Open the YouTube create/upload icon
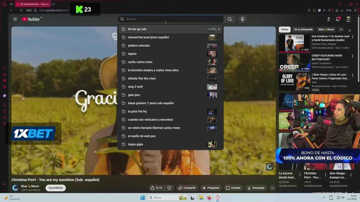Viewport: 360px width, 202px height. click(328, 19)
